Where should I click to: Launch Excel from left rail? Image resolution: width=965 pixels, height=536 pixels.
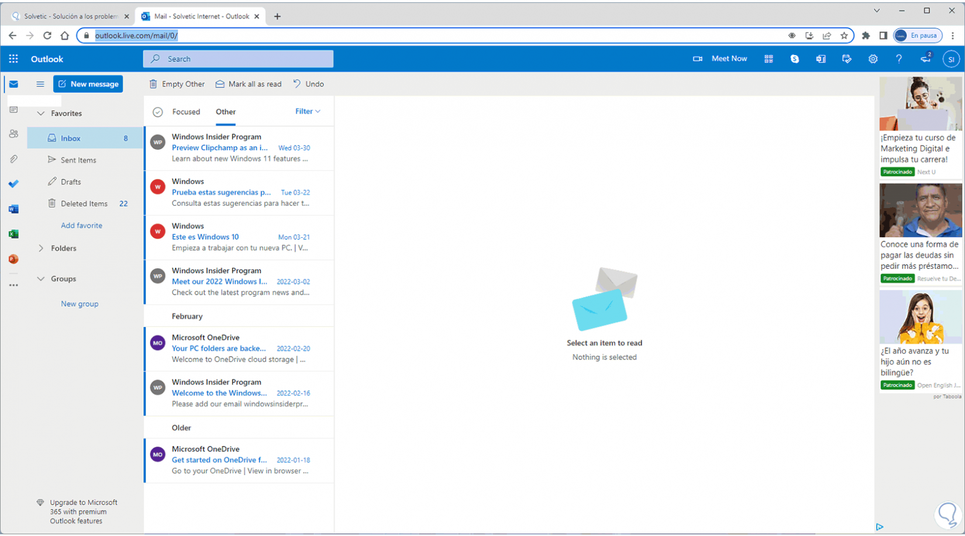point(13,234)
